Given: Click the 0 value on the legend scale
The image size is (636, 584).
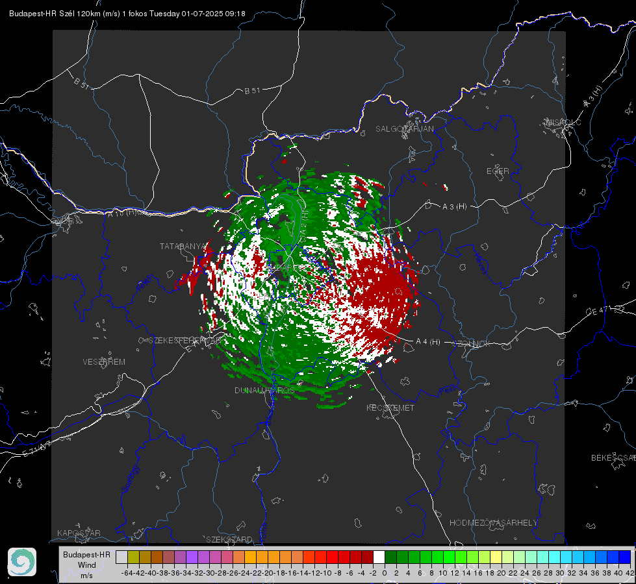Looking at the screenshot, I should click(385, 573).
